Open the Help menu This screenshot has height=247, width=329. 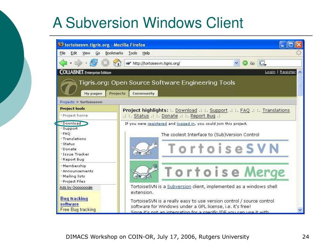146,53
